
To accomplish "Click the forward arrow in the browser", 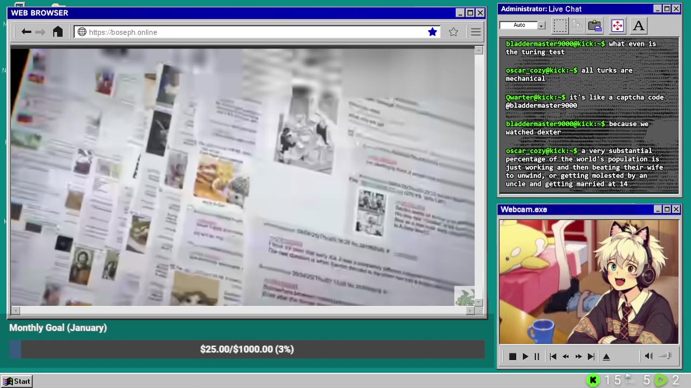I will pyautogui.click(x=40, y=32).
